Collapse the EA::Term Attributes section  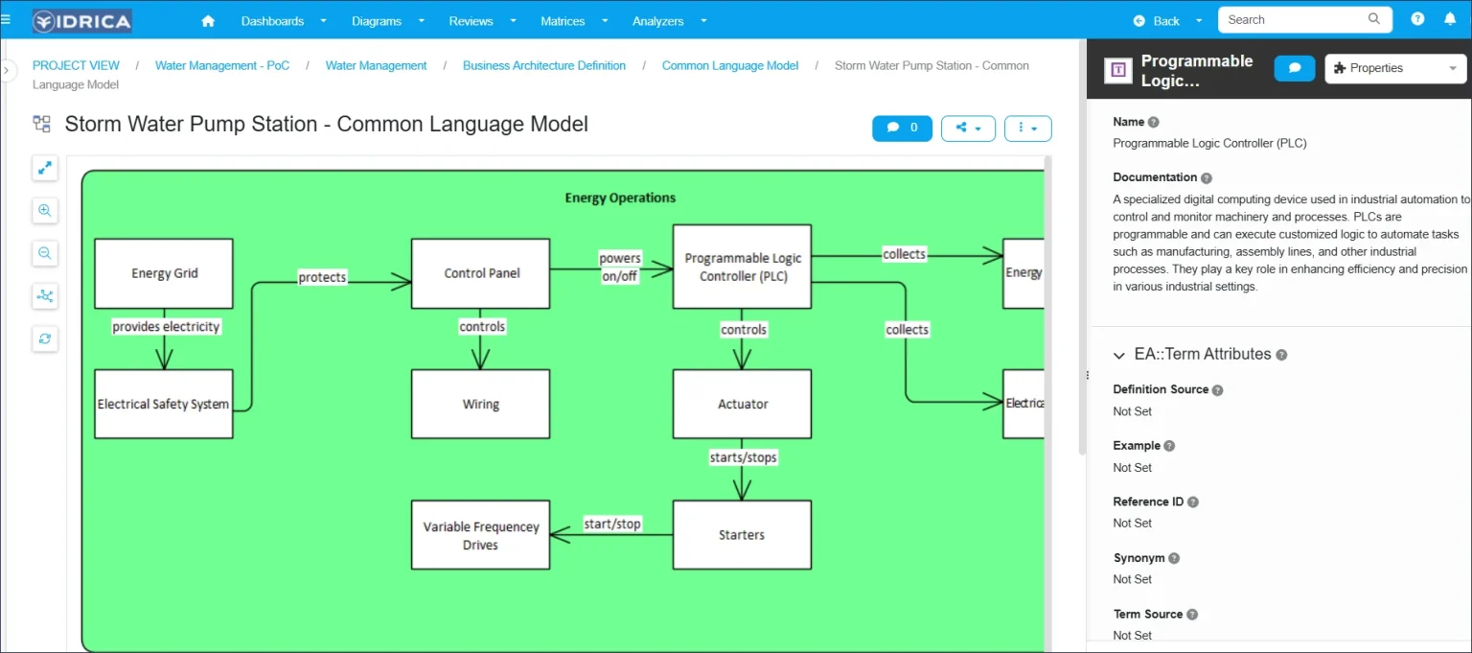(1119, 355)
